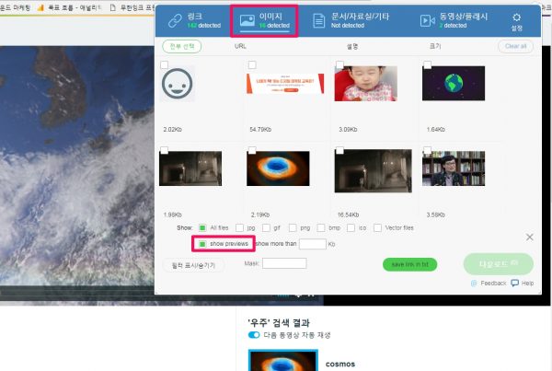Screen dimensions: 552x371
Task: Select the smiley face thumbnail
Action: coord(177,84)
